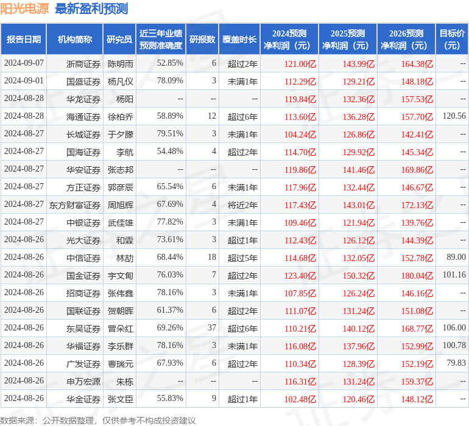469x426 pixels.
Task: Click target price 106.00
Action: [x=454, y=327]
